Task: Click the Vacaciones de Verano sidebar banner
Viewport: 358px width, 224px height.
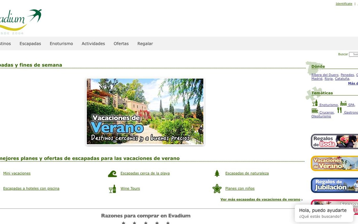Action: [x=334, y=163]
